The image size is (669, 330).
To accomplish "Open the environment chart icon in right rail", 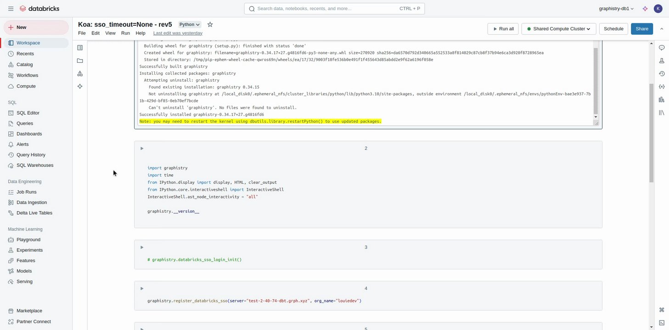I will 662,99.
